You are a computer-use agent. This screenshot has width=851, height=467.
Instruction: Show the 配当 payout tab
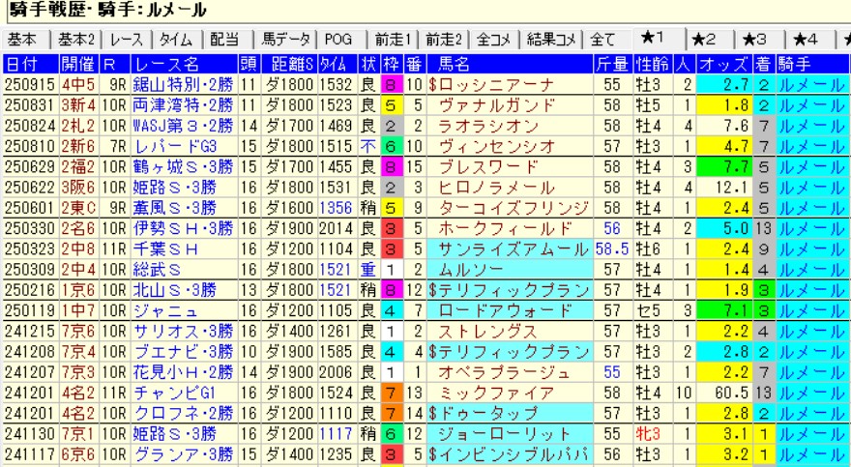click(x=224, y=40)
